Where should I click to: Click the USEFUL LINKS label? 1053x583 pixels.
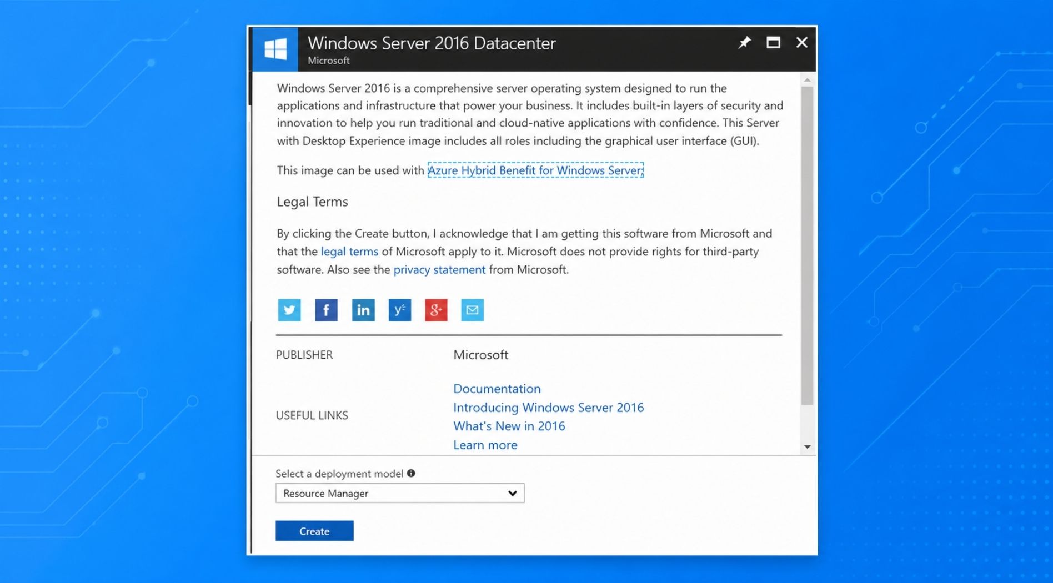point(312,415)
